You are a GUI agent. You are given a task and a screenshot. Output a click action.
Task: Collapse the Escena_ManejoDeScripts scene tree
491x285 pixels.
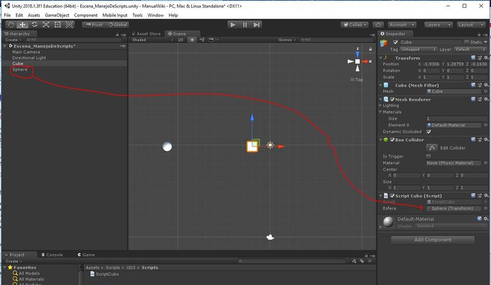pos(5,46)
